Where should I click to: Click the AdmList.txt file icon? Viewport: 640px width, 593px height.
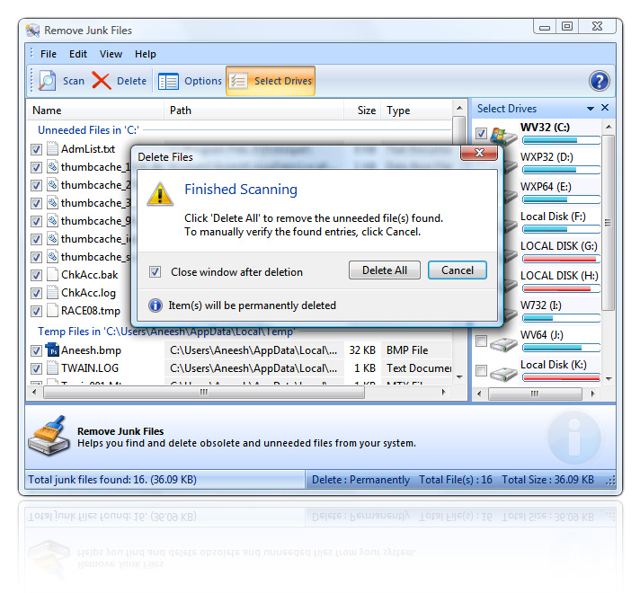52,149
